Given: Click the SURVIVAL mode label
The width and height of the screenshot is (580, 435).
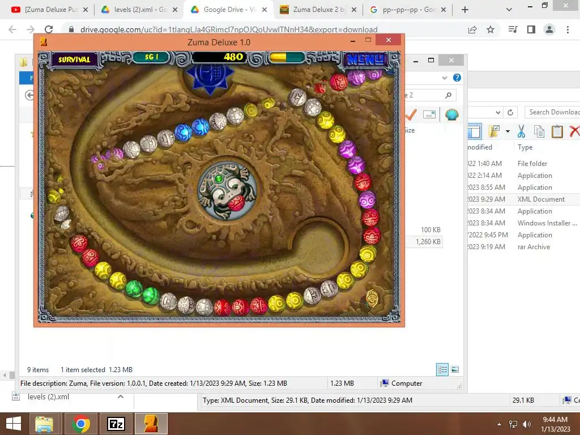Looking at the screenshot, I should click(x=74, y=59).
